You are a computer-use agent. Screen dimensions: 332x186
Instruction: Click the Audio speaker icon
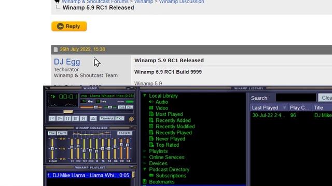coord(151,102)
